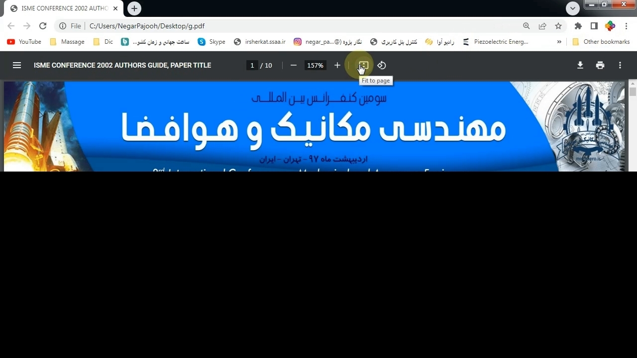Download the PDF file
The width and height of the screenshot is (637, 358).
tap(580, 65)
